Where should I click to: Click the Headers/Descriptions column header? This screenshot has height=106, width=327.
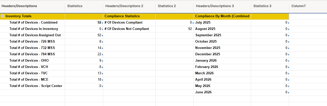click(32, 6)
